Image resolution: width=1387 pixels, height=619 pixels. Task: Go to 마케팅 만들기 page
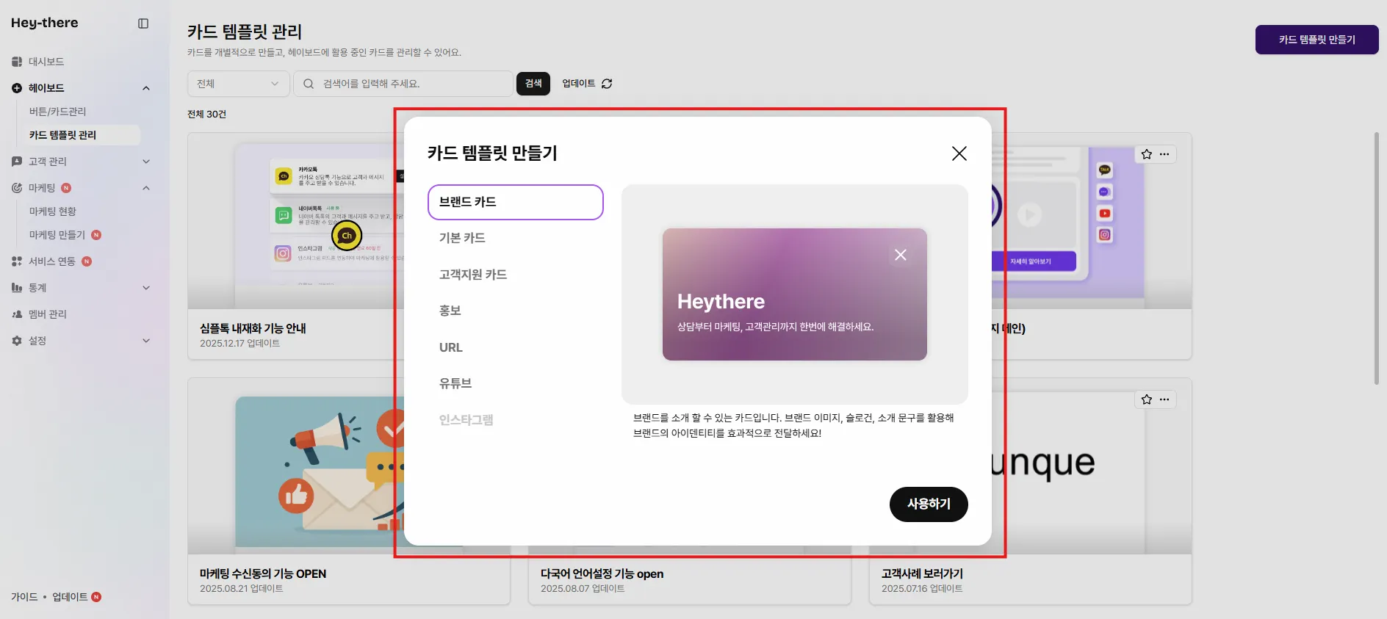(x=57, y=235)
